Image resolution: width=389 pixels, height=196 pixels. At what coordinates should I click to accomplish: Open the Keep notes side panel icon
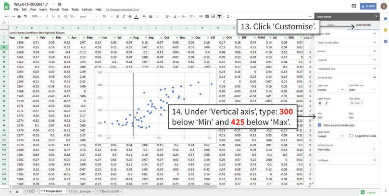[x=385, y=30]
